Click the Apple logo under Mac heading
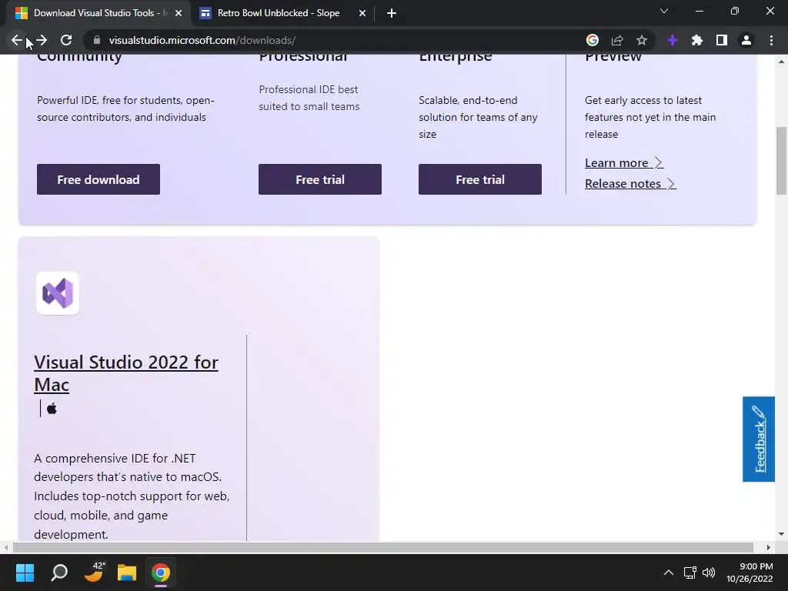The height and width of the screenshot is (591, 788). (x=52, y=409)
